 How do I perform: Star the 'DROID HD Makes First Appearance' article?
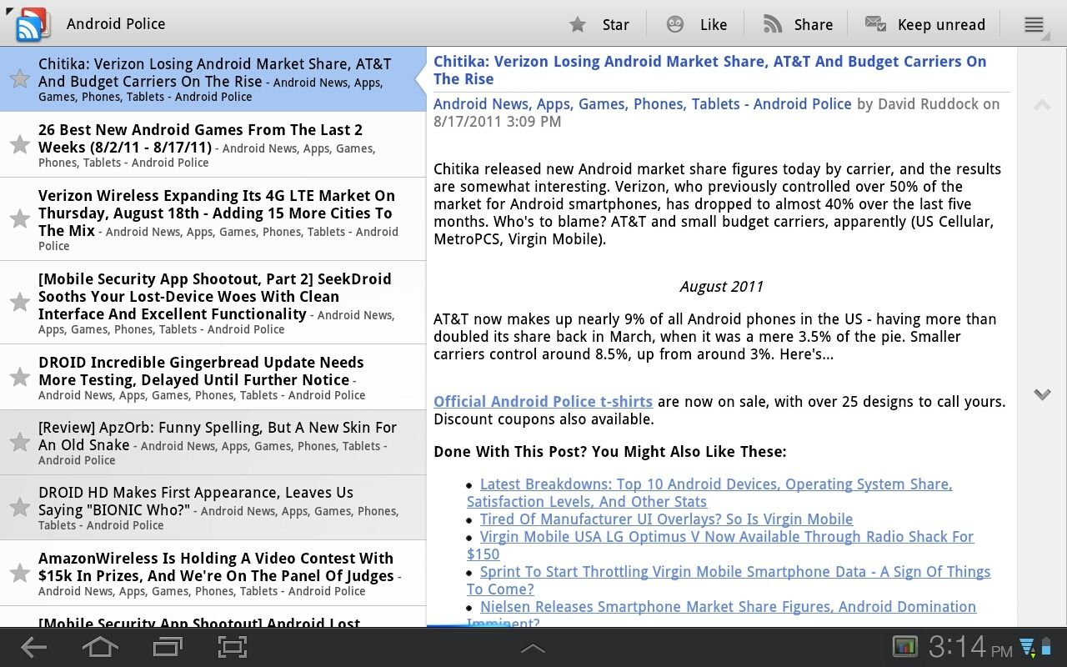[x=19, y=507]
